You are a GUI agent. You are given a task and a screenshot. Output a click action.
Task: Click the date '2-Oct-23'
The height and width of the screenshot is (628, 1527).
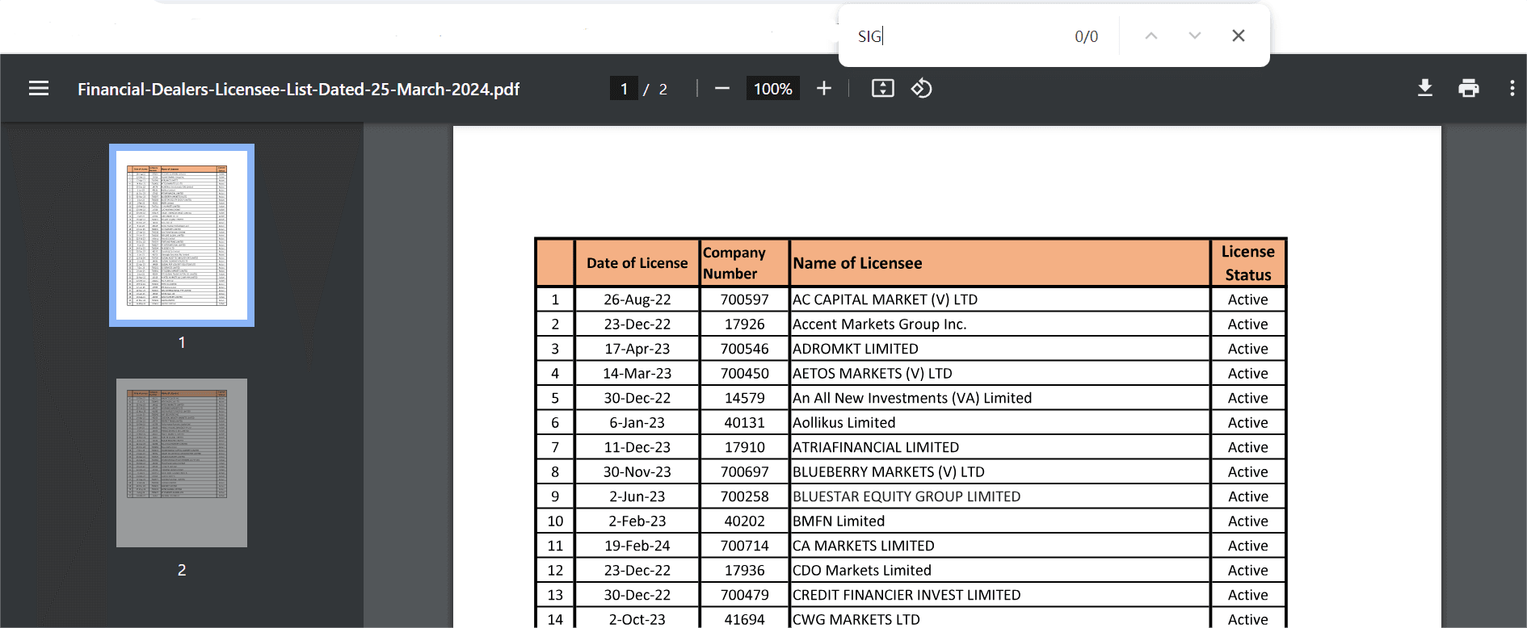tap(637, 620)
